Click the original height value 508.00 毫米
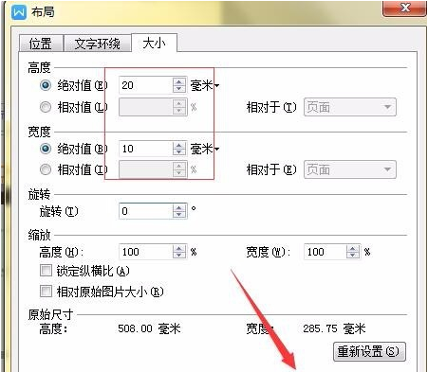Viewport: 428px width, 372px height. coord(149,328)
